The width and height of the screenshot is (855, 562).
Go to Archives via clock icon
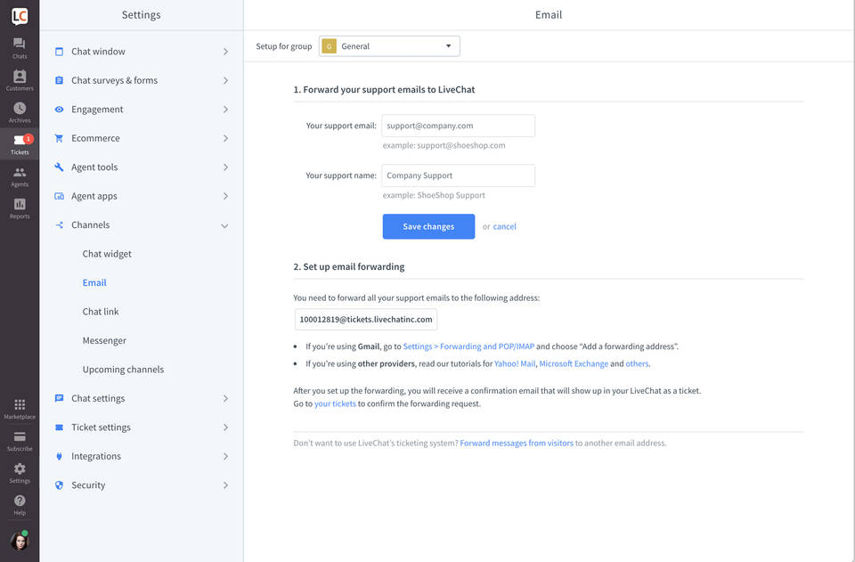tap(20, 112)
